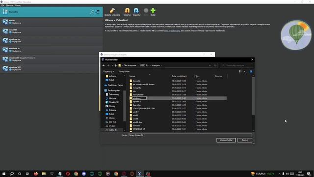Open Task View on taskbar
Viewport: 314px width, 177px height.
[x=27, y=174]
